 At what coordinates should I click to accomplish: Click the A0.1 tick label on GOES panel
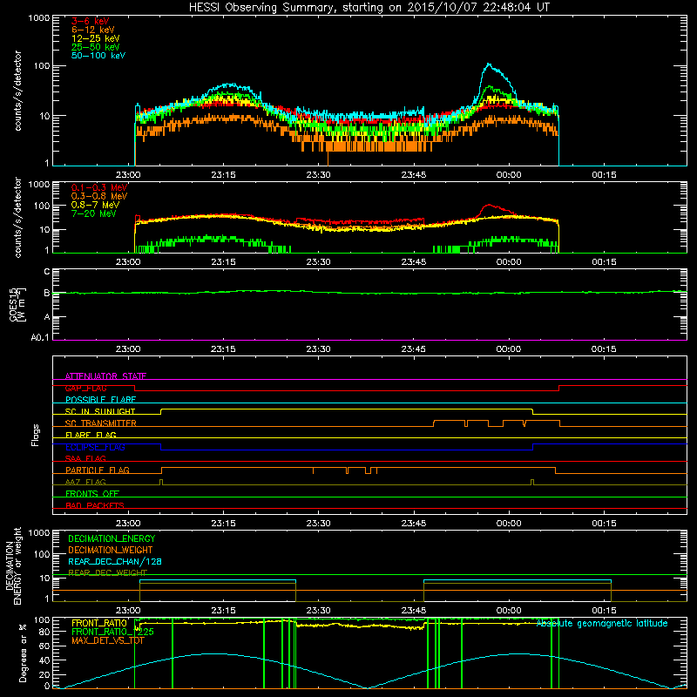pos(40,337)
